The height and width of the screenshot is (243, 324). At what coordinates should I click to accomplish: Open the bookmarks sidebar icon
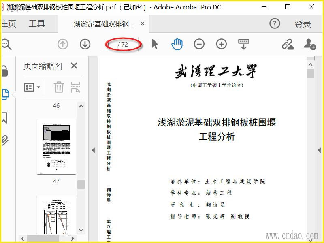5,117
